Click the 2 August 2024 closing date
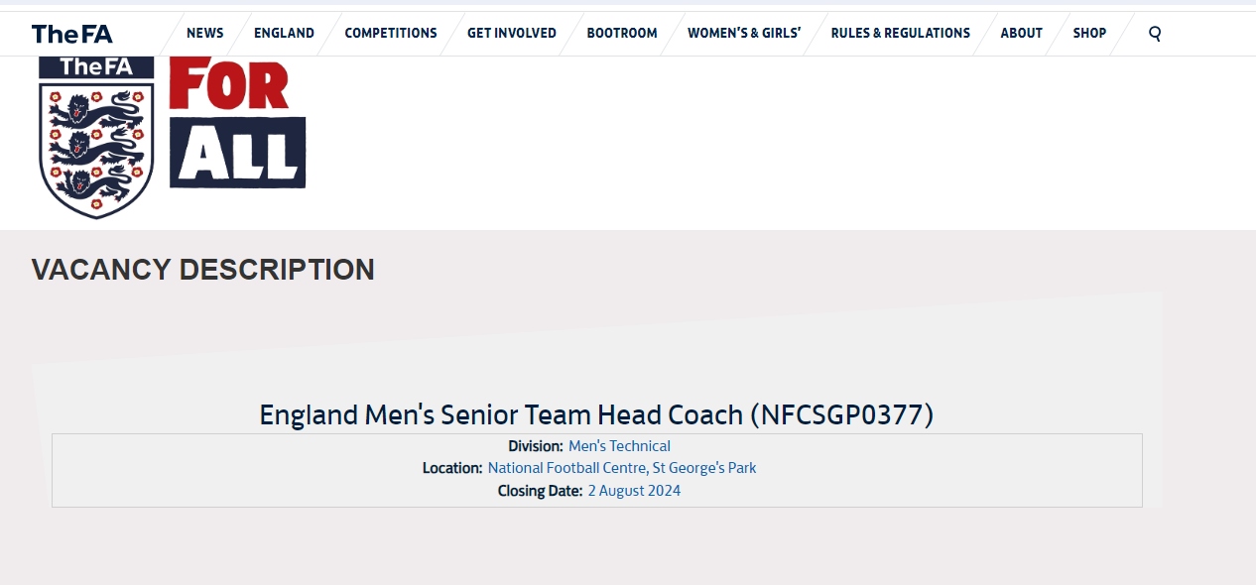The image size is (1256, 585). coord(634,491)
